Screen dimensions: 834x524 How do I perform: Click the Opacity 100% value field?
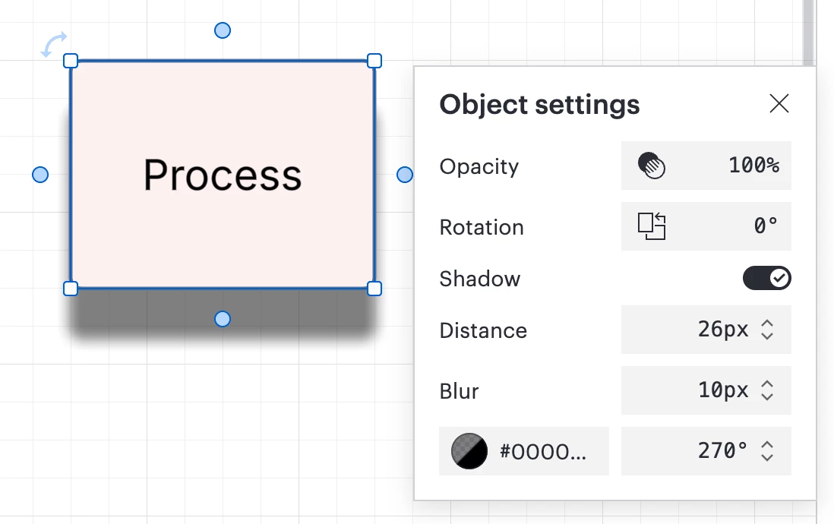(x=706, y=166)
